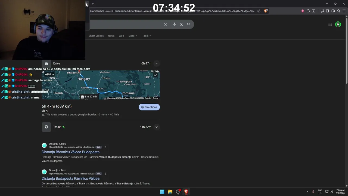Open the OBS app in the taskbar
The width and height of the screenshot is (348, 196).
178,192
